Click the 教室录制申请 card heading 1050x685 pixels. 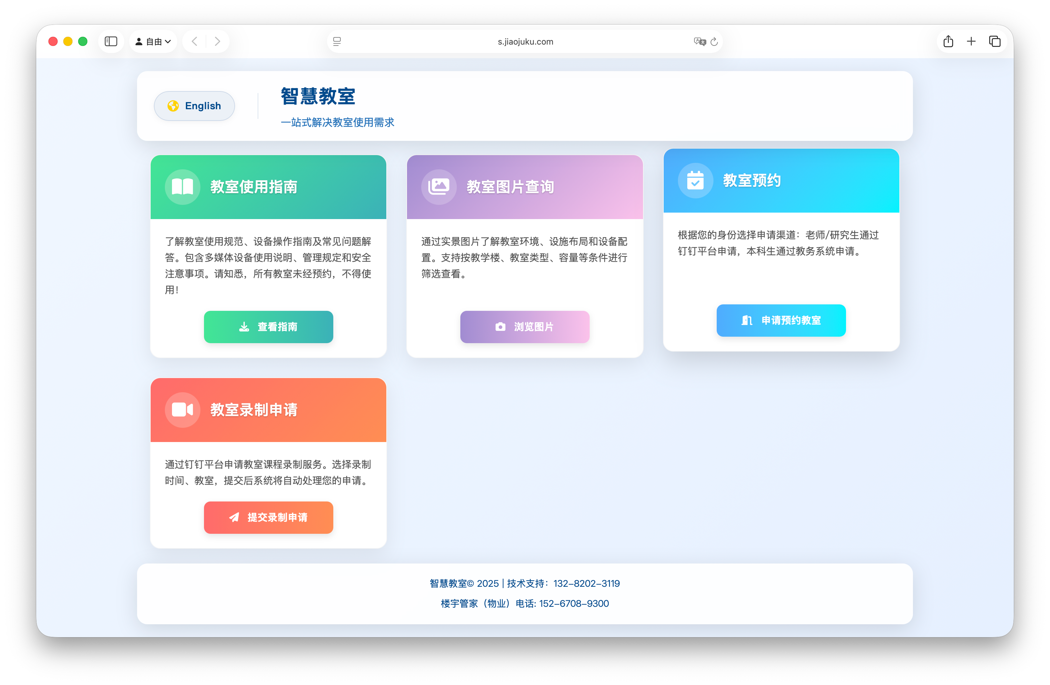coord(254,410)
